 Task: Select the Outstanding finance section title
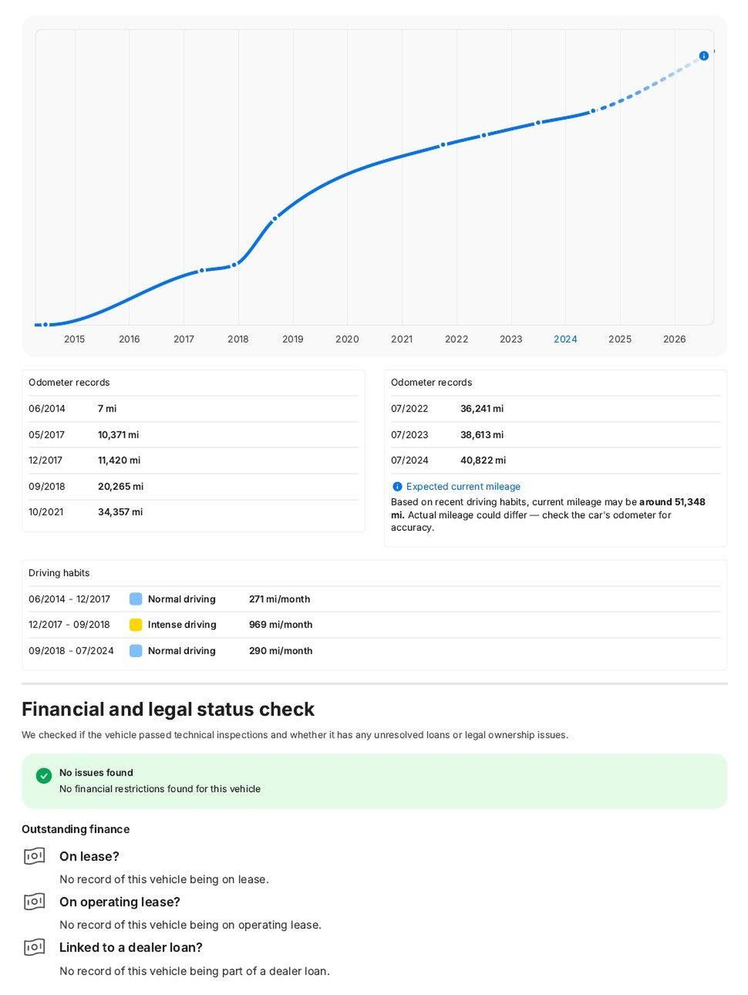(76, 829)
